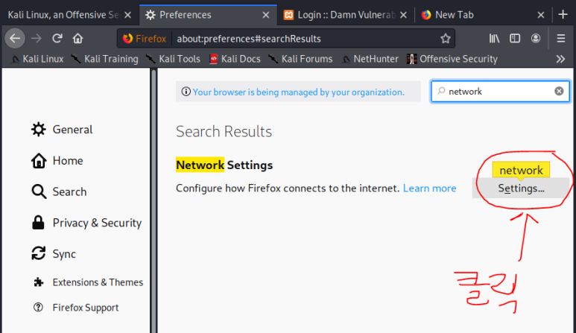Image resolution: width=576 pixels, height=333 pixels.
Task: Click the info icon beside managed notice
Action: click(186, 92)
